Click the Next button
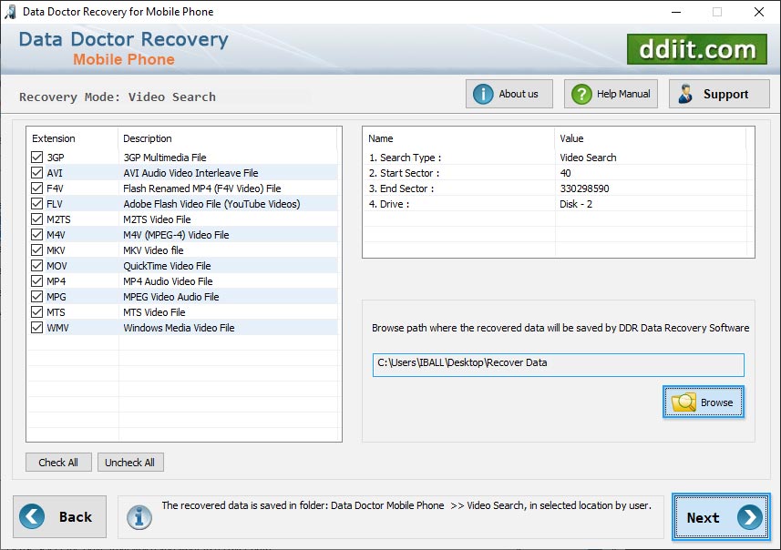This screenshot has height=550, width=781. [720, 517]
